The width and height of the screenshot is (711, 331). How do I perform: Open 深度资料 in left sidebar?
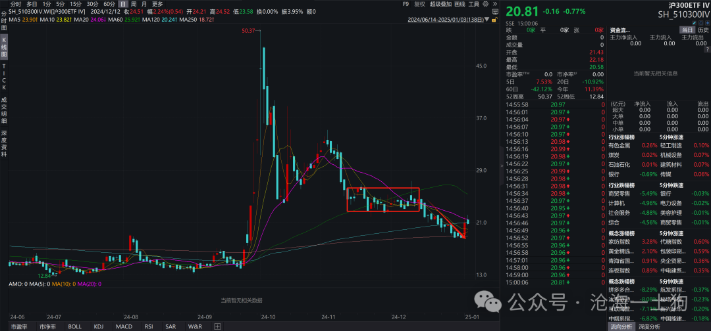(4, 143)
